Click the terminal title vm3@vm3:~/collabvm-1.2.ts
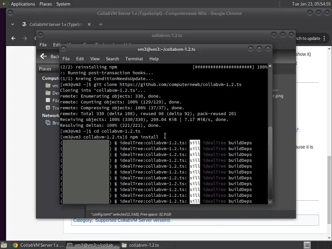Image resolution: width=332 pixels, height=249 pixels. tap(166, 49)
